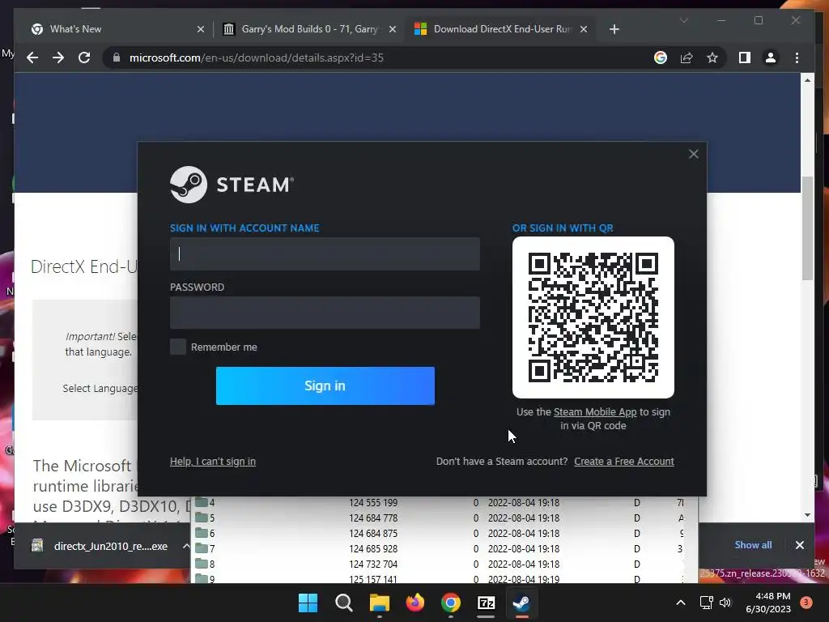Click the Sign in button

click(x=325, y=386)
